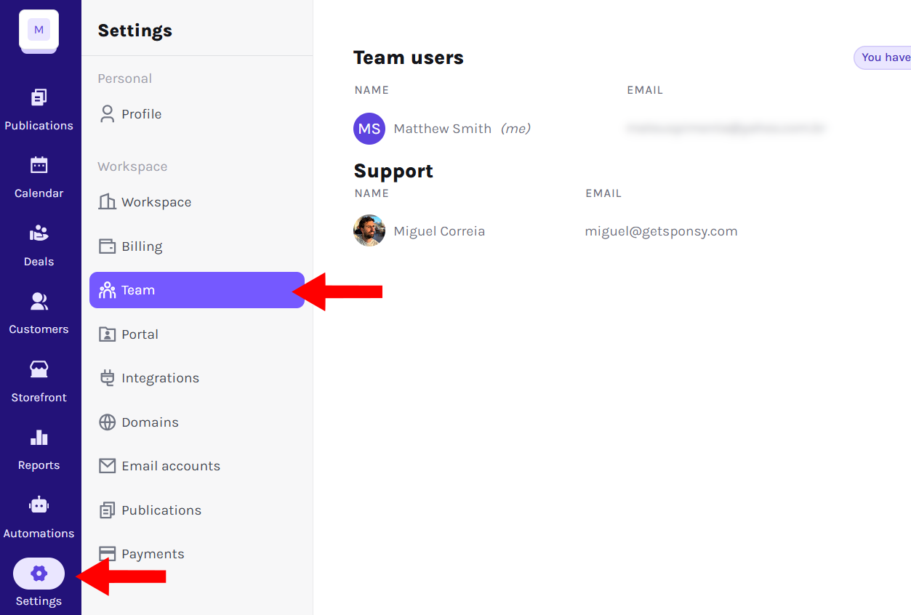Click the Portal badge icon
The width and height of the screenshot is (911, 615).
coord(108,334)
